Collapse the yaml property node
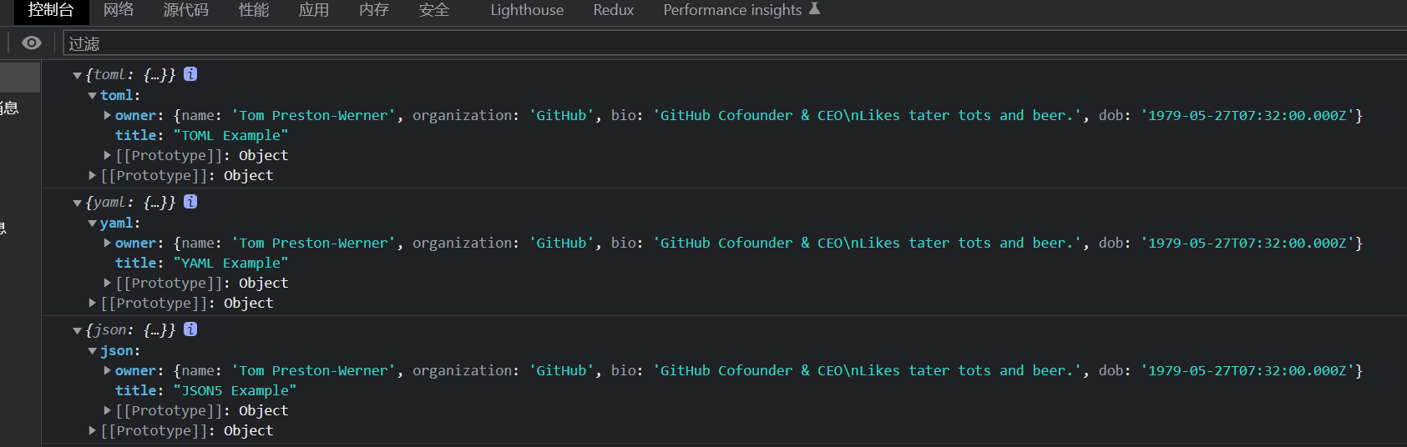1407x447 pixels. click(93, 223)
